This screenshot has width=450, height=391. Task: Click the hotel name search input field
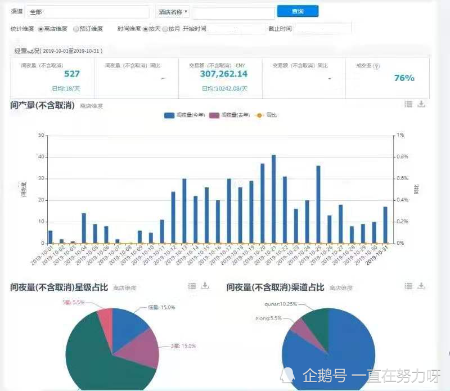click(233, 12)
